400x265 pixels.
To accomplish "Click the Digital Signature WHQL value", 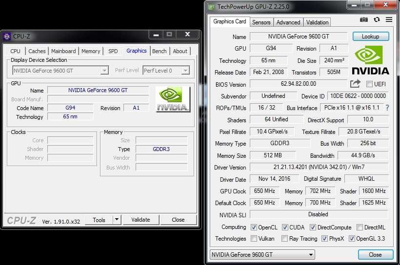I will coord(366,179).
